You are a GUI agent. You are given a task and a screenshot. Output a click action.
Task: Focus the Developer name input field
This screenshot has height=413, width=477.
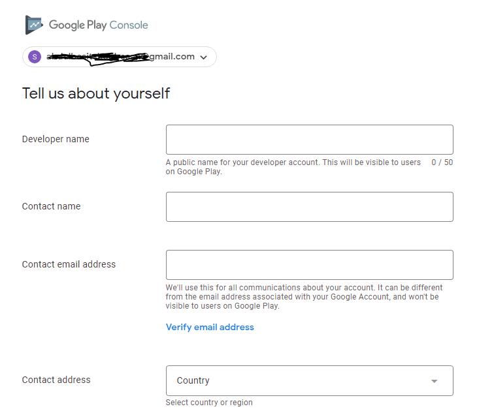pos(309,140)
